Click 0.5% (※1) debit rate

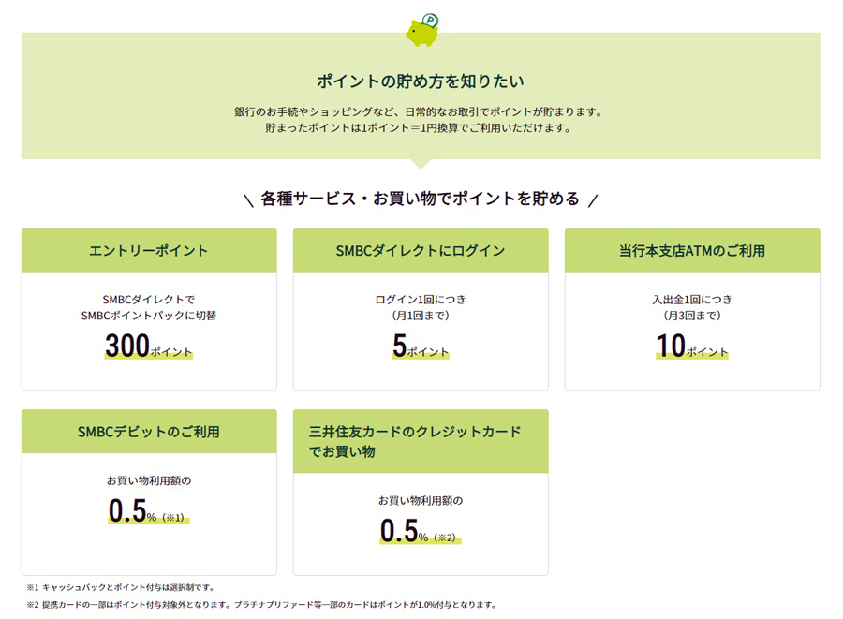(x=148, y=510)
